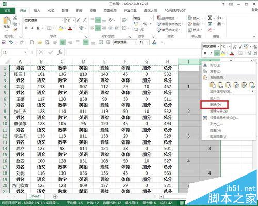
Task: Click the AutoSum sigma icon
Action: point(210,18)
